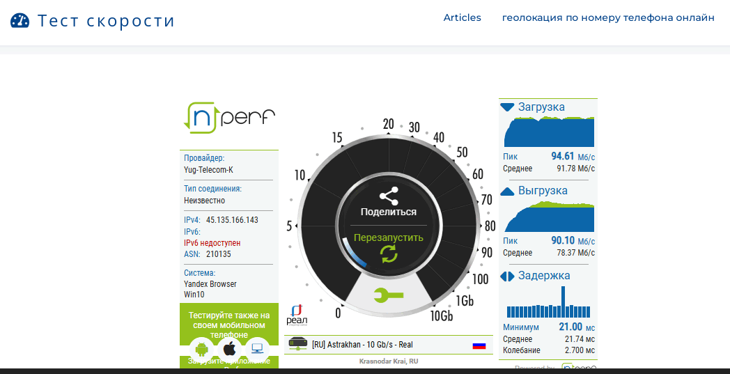Click the blue progress arc on the dial

coord(353,254)
